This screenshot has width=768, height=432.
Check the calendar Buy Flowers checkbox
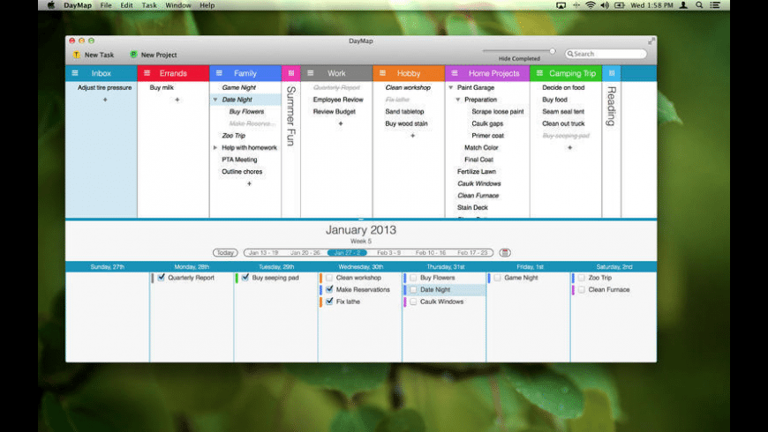[413, 278]
